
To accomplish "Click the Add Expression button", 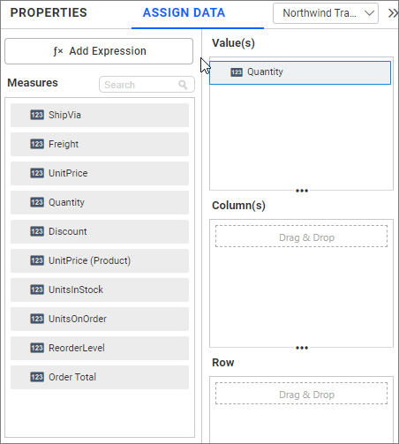I will (99, 51).
